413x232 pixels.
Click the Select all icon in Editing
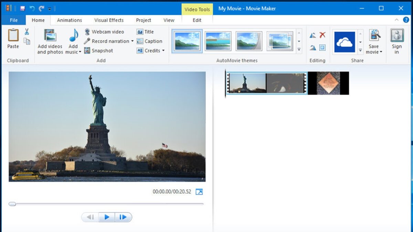pos(322,48)
